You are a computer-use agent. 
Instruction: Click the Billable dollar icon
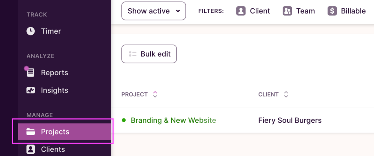(332, 11)
